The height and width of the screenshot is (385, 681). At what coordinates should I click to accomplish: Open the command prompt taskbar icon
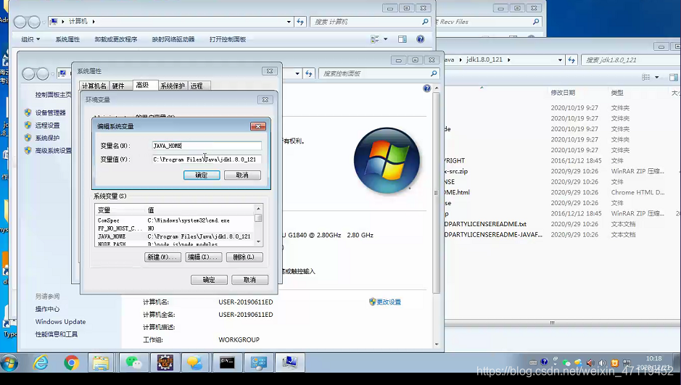227,363
